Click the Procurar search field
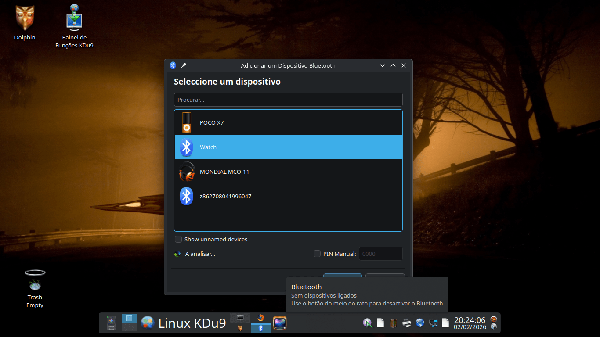This screenshot has width=600, height=337. click(x=288, y=100)
